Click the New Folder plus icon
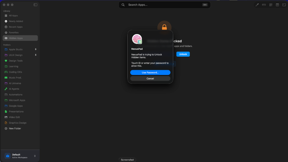This screenshot has height=162, width=288. tap(6, 128)
